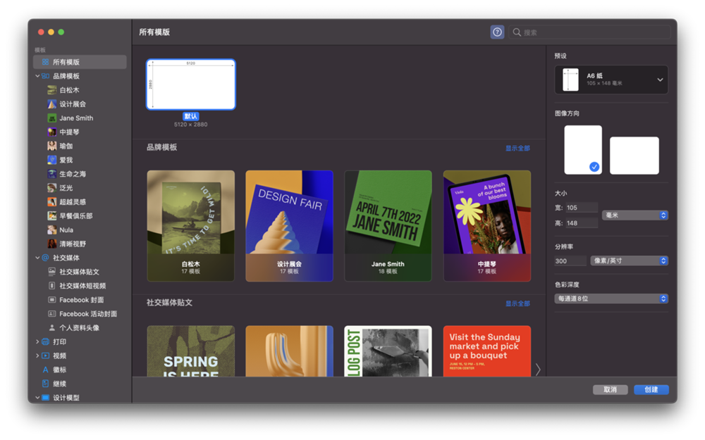Select 个人资料头像 in the sidebar
This screenshot has width=705, height=440.
[x=79, y=328]
